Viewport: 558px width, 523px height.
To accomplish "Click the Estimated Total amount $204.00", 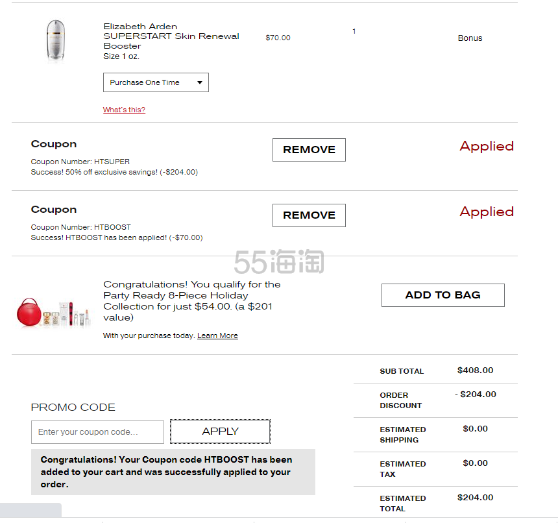I will 475,498.
